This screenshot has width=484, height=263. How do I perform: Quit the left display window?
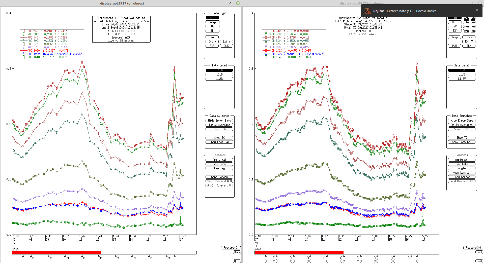pos(237,261)
